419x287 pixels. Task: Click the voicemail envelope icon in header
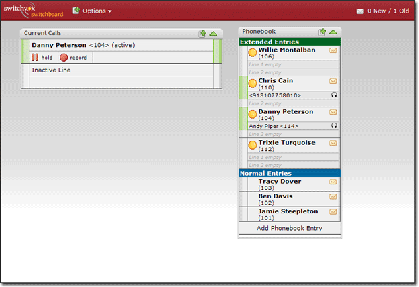click(360, 11)
